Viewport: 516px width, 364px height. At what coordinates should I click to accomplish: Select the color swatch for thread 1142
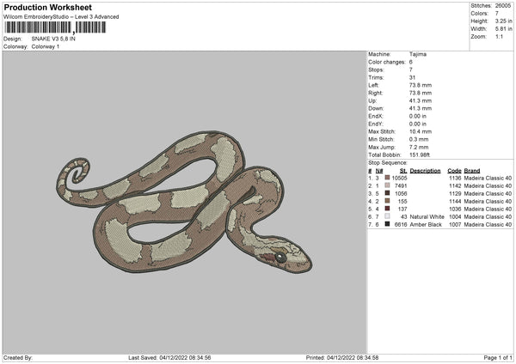click(388, 185)
